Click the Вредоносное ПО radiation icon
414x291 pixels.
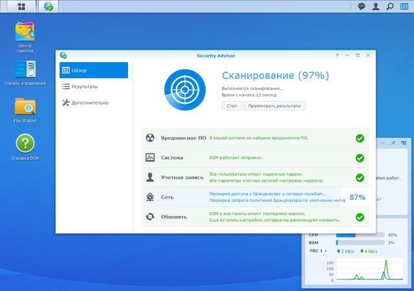point(150,138)
